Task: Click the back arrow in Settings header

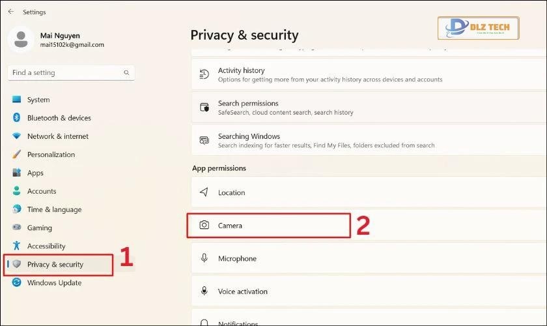Action: (x=10, y=12)
